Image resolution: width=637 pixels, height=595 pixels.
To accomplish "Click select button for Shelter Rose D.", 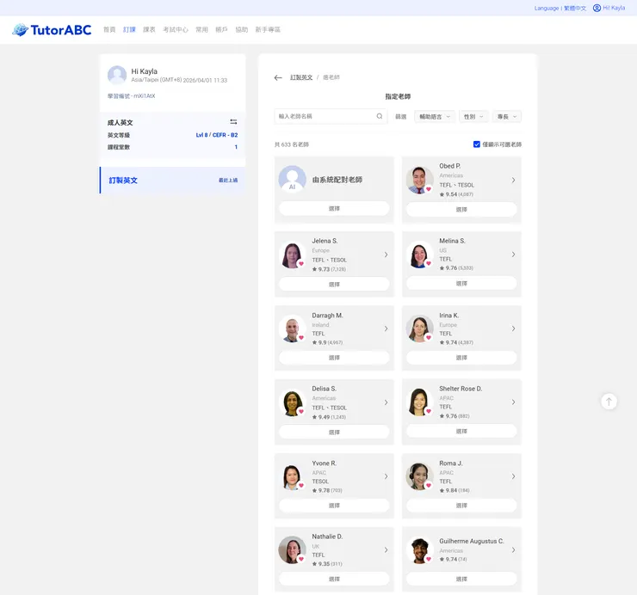I will 461,431.
